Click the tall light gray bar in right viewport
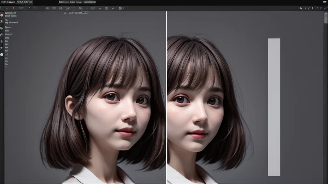Screen dimensions: 328x184 (x=274, y=107)
